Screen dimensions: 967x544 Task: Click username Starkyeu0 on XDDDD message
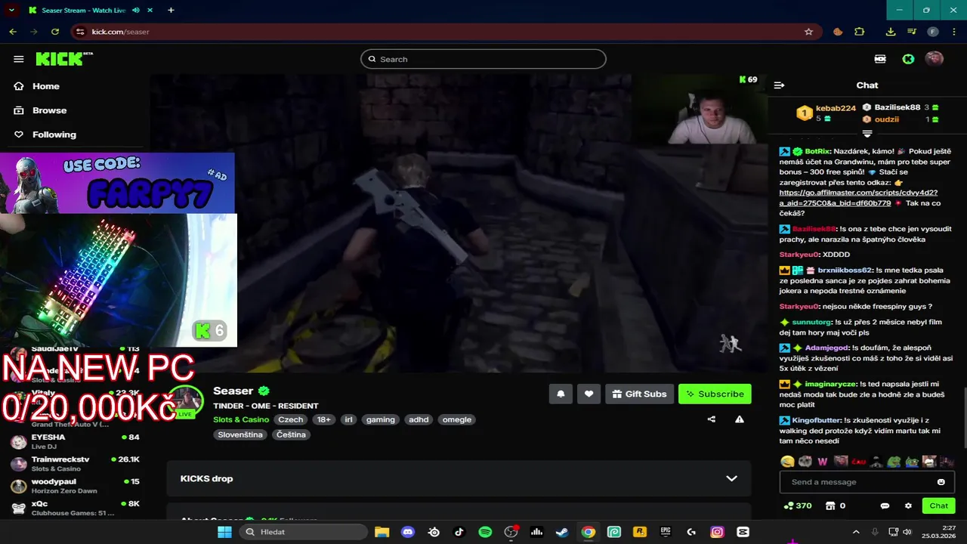pos(799,255)
